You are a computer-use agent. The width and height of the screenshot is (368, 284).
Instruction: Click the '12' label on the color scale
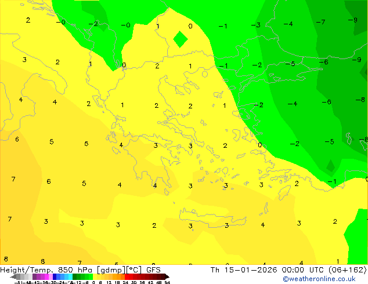(109, 282)
